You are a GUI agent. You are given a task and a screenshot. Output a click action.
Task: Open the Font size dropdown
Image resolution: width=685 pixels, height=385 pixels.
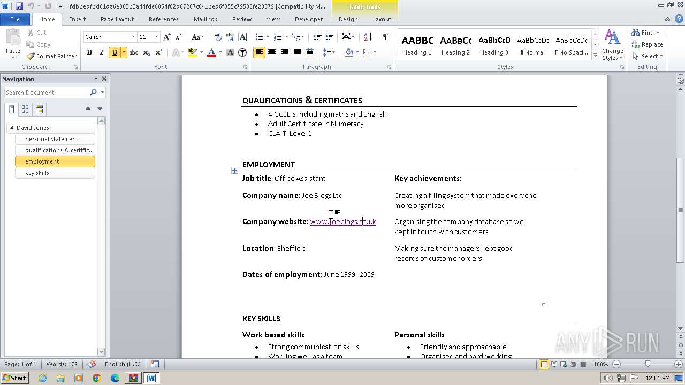[x=156, y=37]
